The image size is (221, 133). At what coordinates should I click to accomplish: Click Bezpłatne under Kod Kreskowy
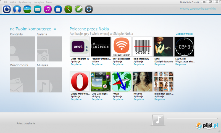click(x=139, y=64)
